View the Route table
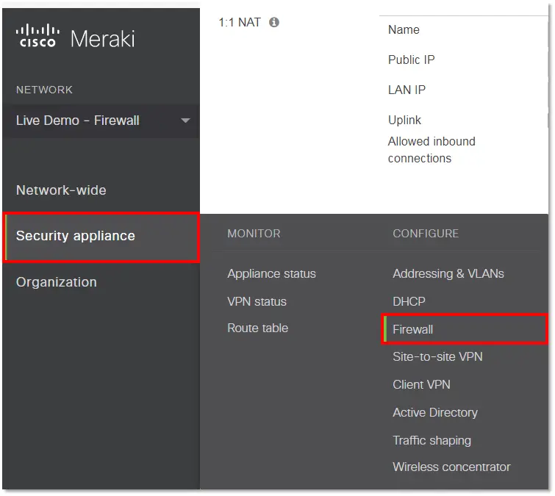Screen dimensions: 555x496 [x=257, y=328]
